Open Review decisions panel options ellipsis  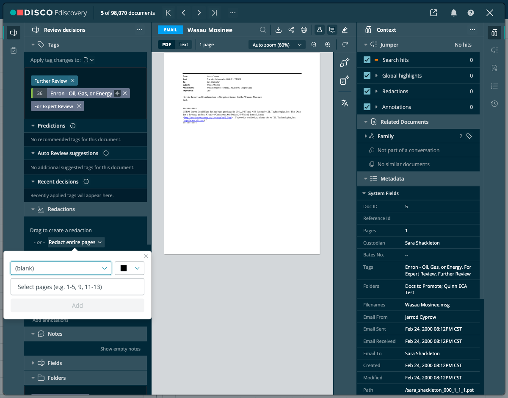point(140,30)
